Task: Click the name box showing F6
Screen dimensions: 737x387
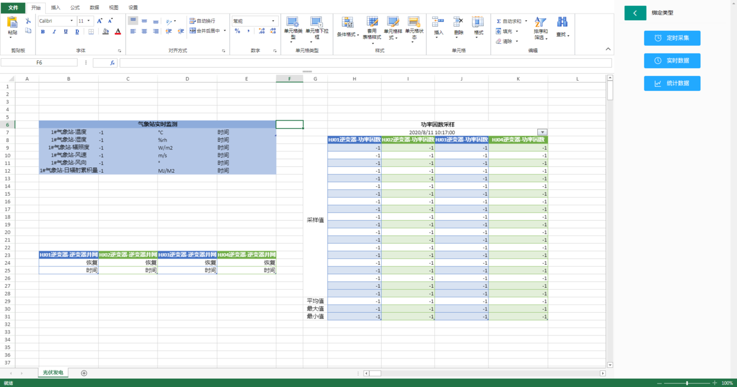Action: tap(39, 62)
